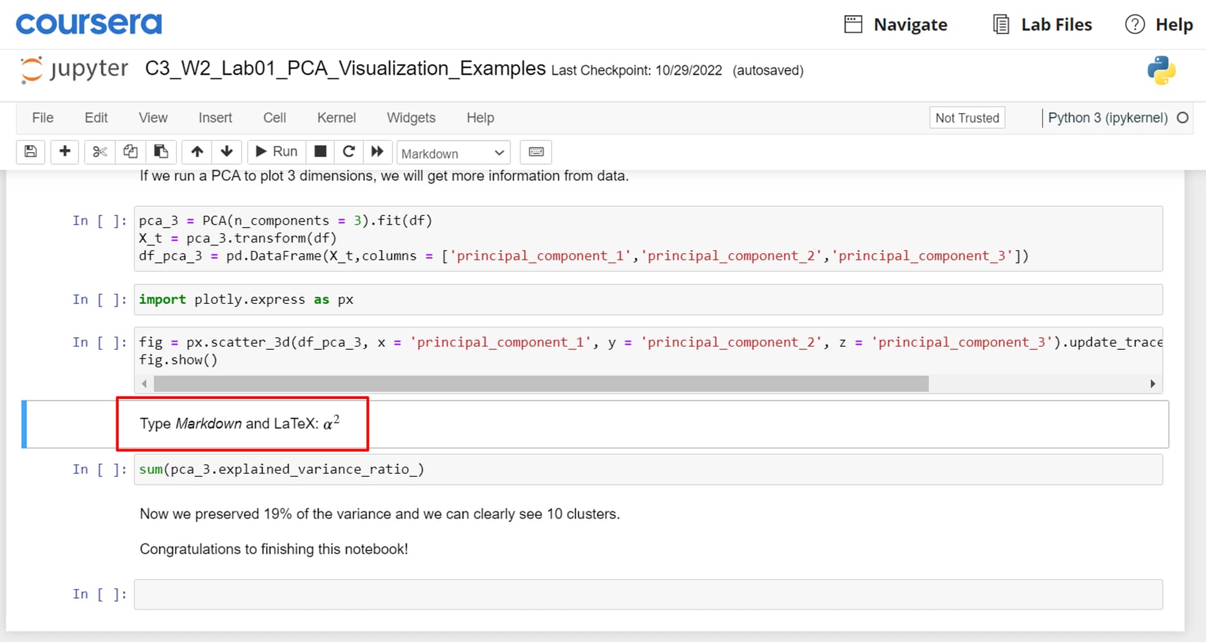Restart kernel and run all via fast-forward icon

tap(377, 152)
